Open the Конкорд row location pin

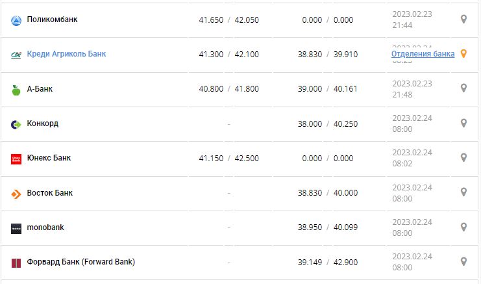point(463,123)
